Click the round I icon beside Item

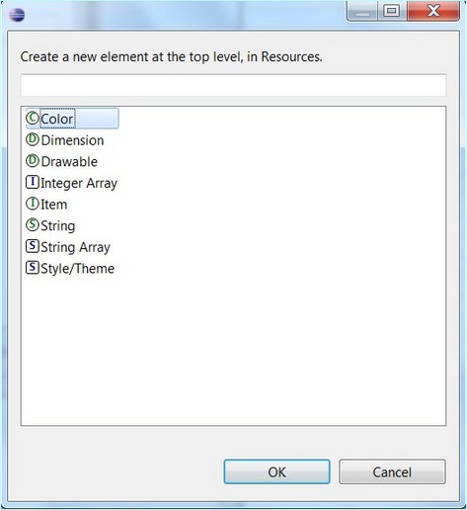pyautogui.click(x=33, y=204)
